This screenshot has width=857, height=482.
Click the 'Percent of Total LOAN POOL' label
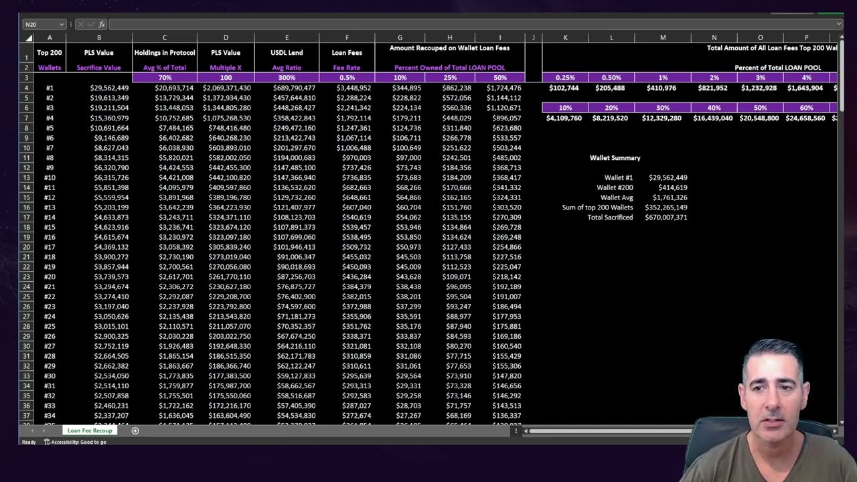coord(777,68)
